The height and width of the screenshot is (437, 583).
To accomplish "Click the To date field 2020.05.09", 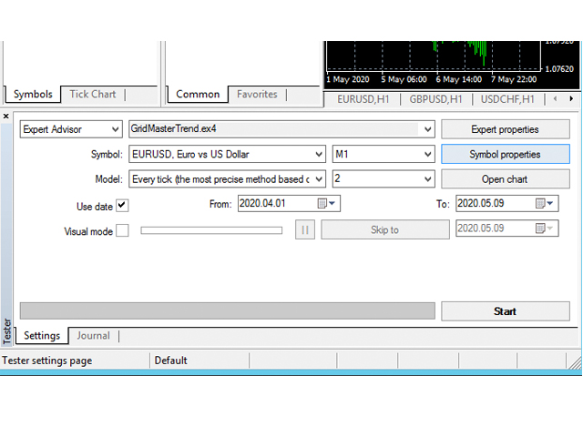I will pyautogui.click(x=507, y=203).
